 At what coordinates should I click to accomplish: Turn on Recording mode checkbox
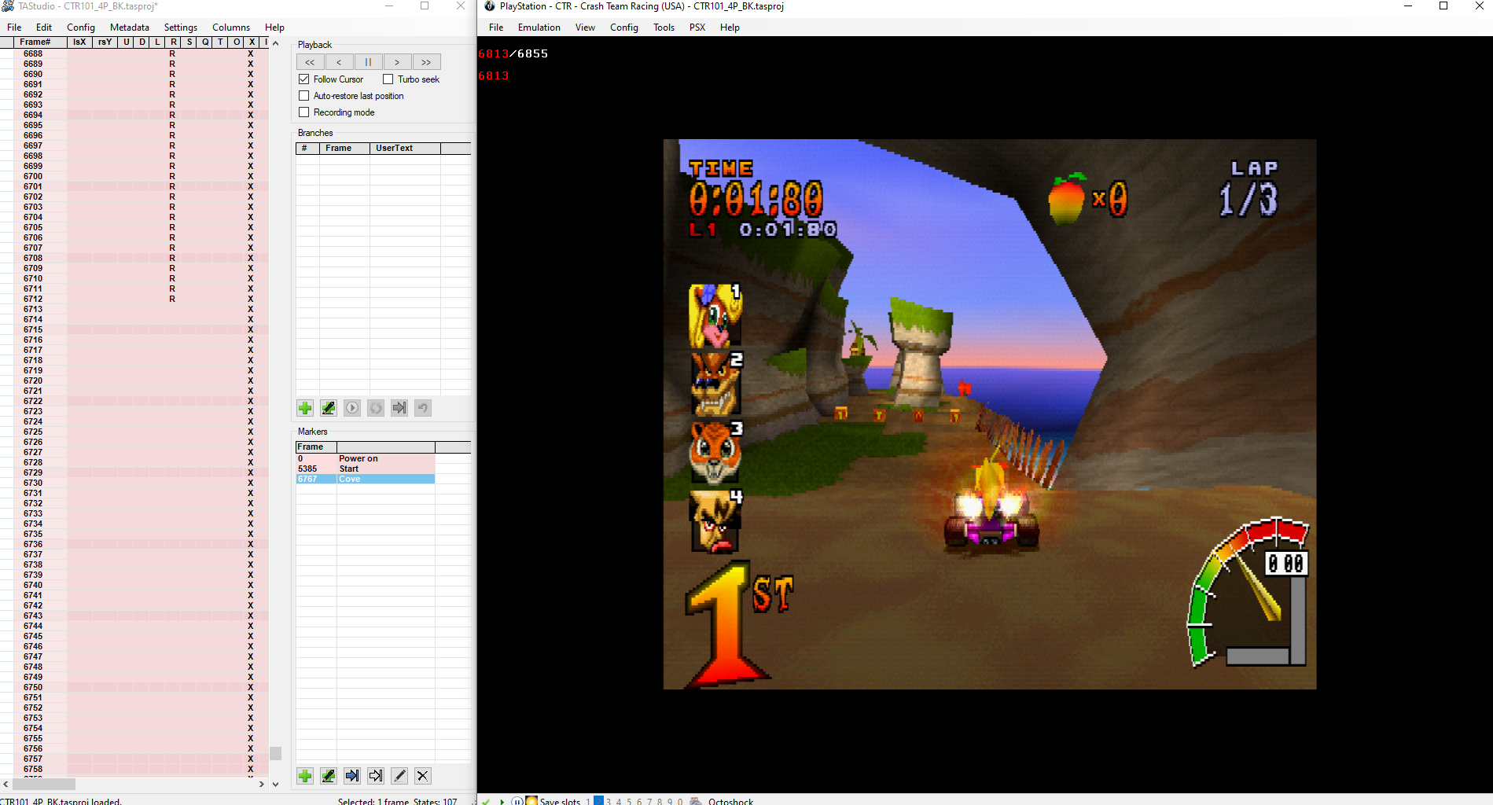[304, 112]
